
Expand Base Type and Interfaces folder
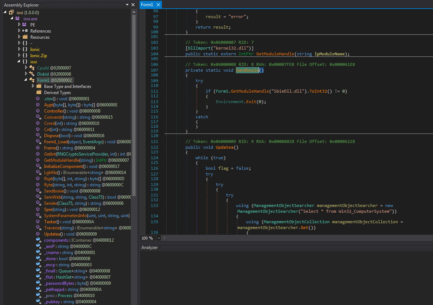point(33,86)
